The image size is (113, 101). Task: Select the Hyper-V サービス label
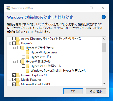pyautogui.click(x=41, y=57)
